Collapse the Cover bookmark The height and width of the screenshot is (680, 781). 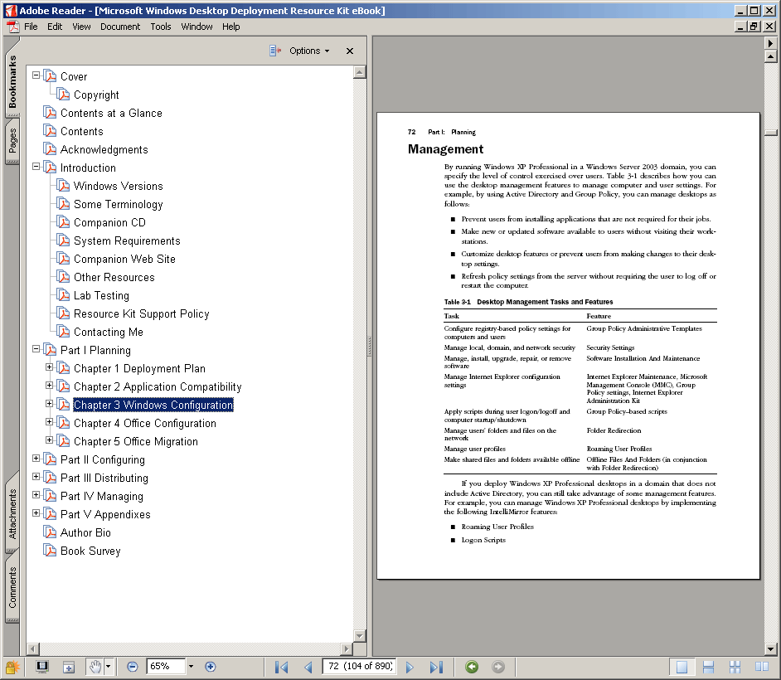tap(36, 75)
